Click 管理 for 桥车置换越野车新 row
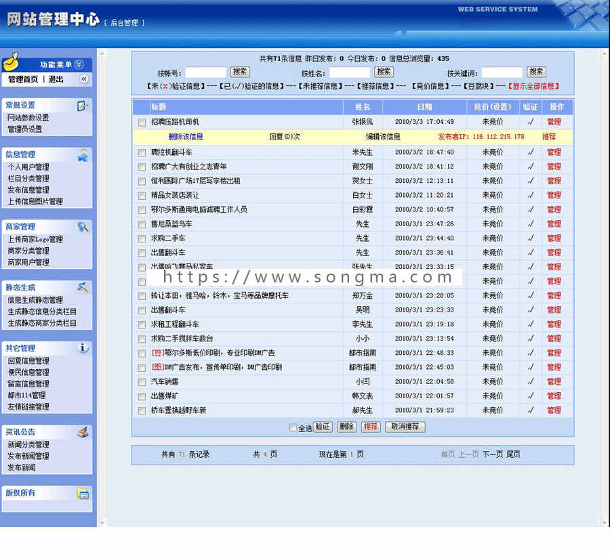 [554, 410]
